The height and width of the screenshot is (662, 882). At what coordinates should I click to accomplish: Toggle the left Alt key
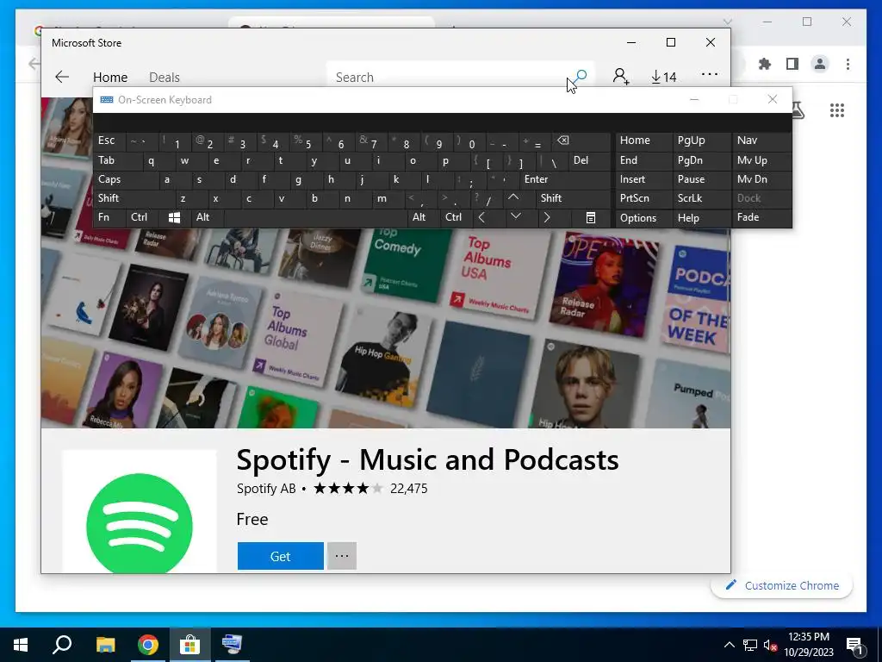coord(207,218)
